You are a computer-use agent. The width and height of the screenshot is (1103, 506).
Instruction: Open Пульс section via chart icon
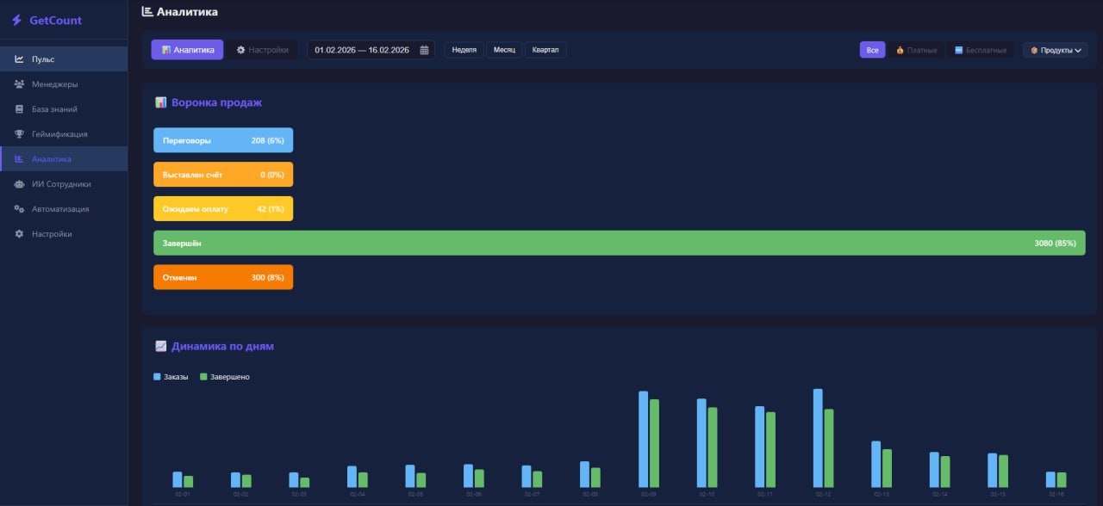click(19, 59)
